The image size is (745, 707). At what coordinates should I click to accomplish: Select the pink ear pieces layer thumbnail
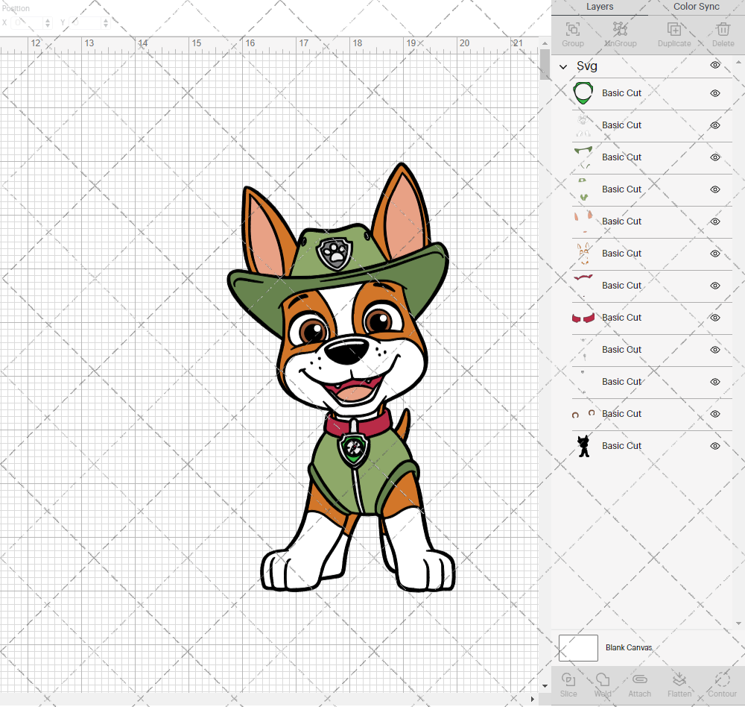coord(583,221)
